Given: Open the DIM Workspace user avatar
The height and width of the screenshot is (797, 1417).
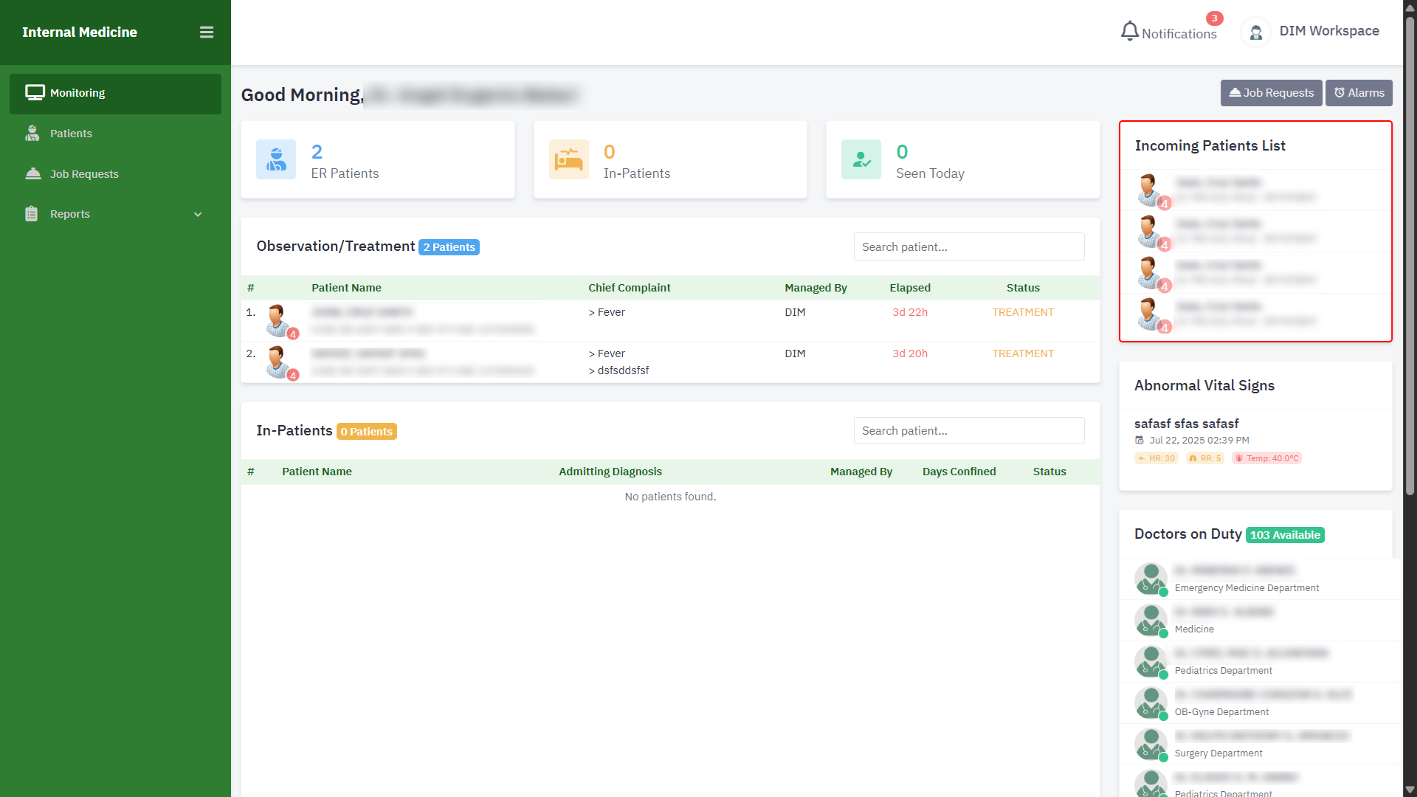Looking at the screenshot, I should 1255,32.
